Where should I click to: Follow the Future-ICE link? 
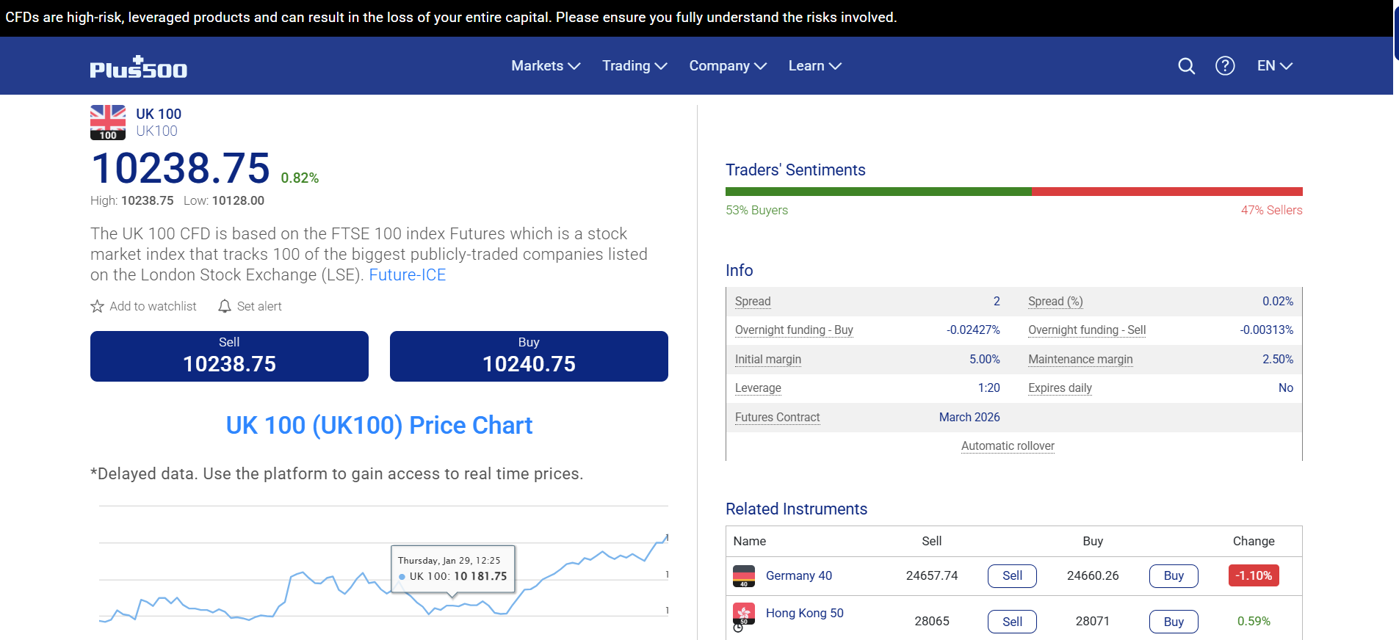click(x=407, y=275)
